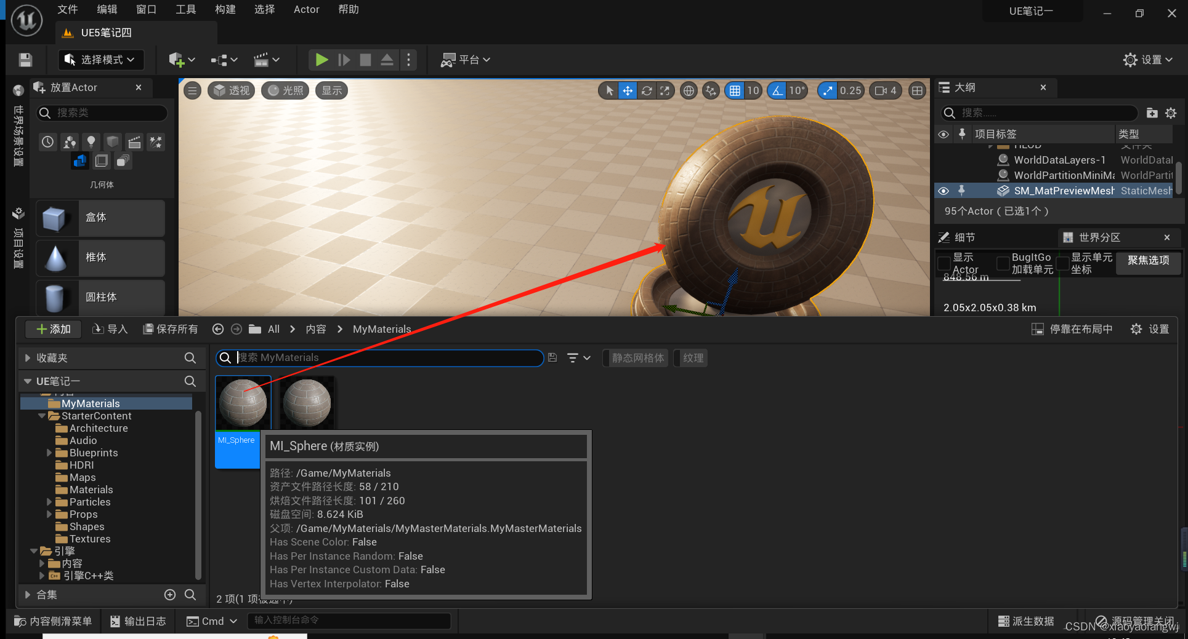The image size is (1188, 639).
Task: Toggle visibility eye for SM_MatPreviewMesh actor
Action: (944, 191)
